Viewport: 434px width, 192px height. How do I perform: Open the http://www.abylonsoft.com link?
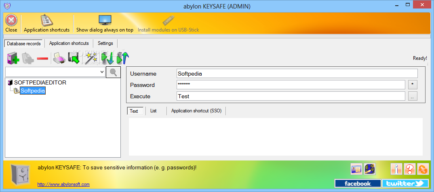tap(63, 184)
